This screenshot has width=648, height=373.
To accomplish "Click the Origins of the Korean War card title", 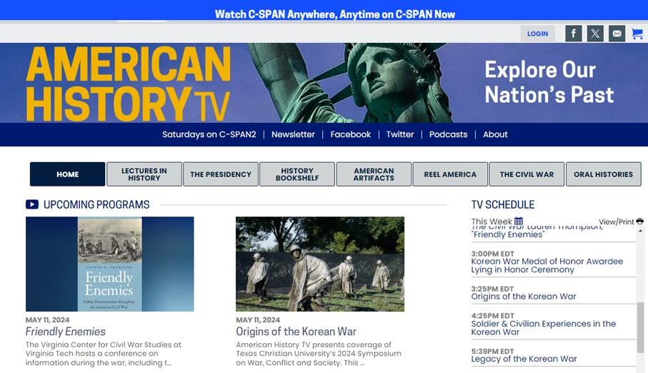I will tap(296, 332).
